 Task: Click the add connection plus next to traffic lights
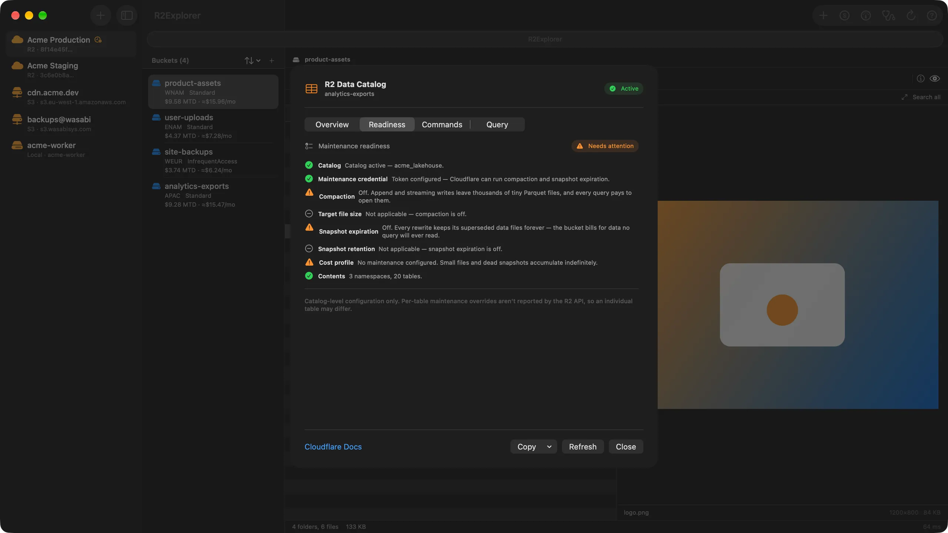point(100,16)
